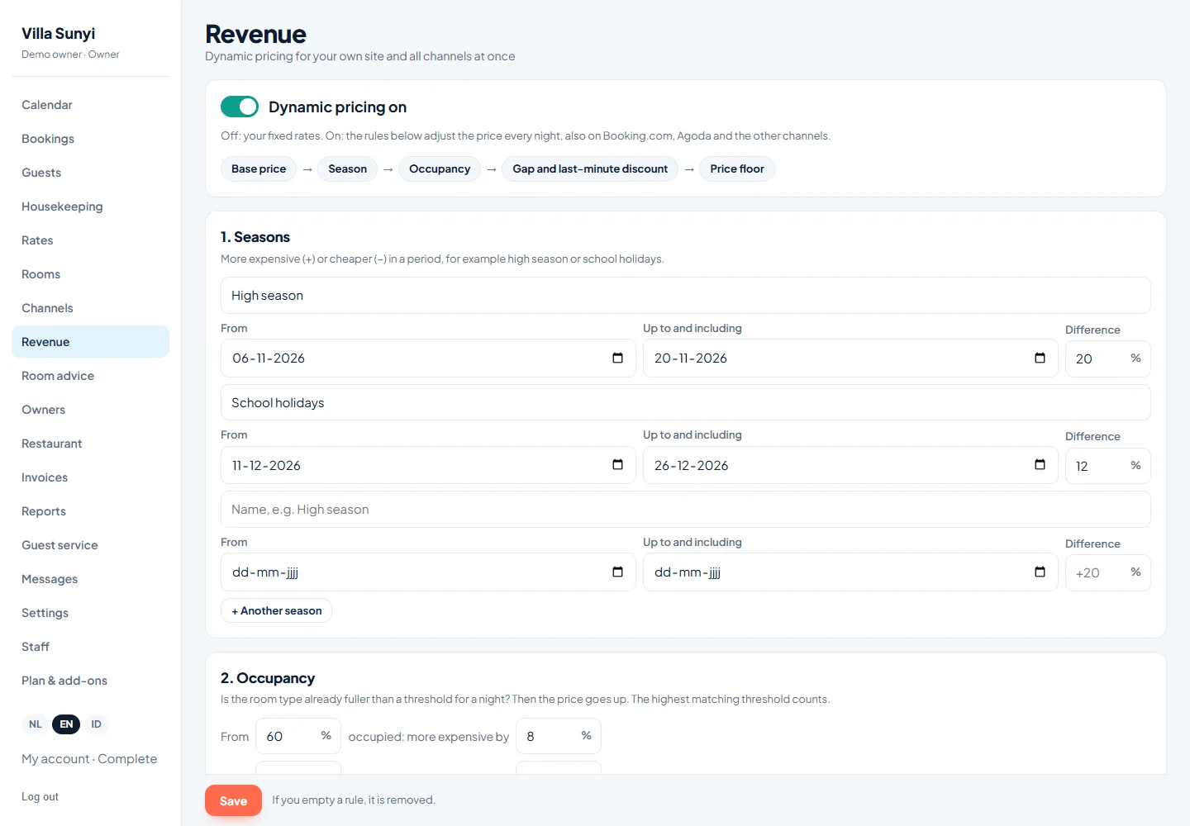Go to Channels section
1190x826 pixels.
(x=90, y=308)
